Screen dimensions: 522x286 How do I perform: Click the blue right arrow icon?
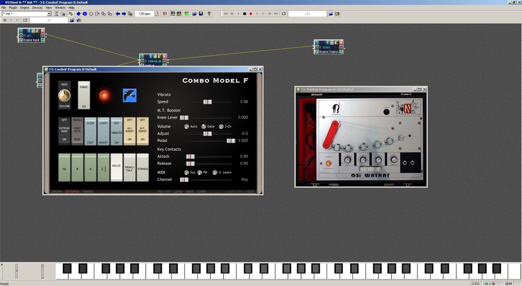(x=124, y=14)
